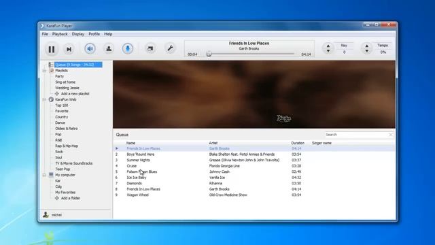The image size is (435, 245).
Task: Toggle the microphone button
Action: pyautogui.click(x=128, y=48)
